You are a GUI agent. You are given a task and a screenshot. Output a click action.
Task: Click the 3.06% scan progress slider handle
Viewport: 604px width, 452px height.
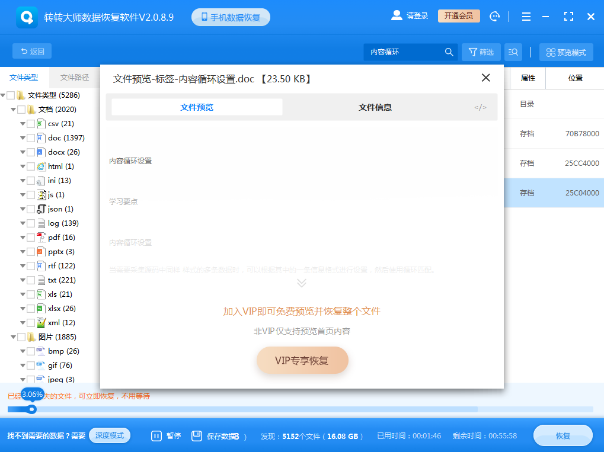(31, 409)
